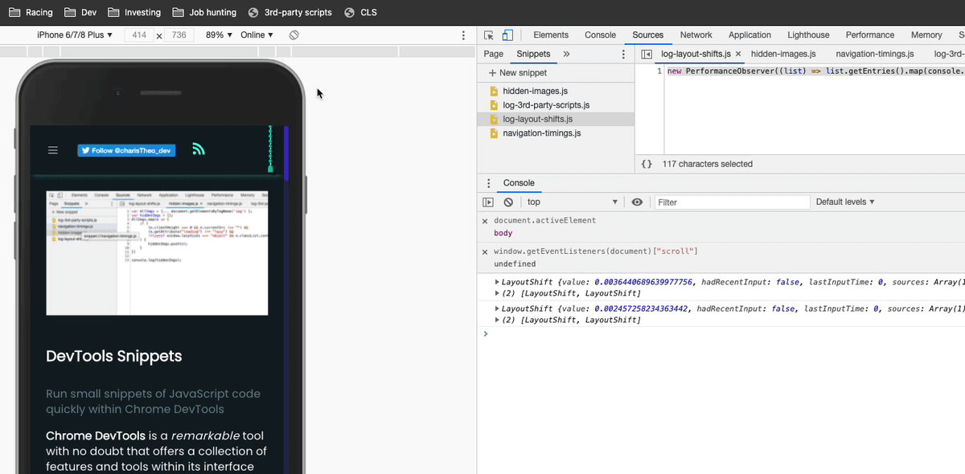Select log-3rd-party-scripts.js snippet in list
Image resolution: width=965 pixels, height=474 pixels.
tap(545, 105)
